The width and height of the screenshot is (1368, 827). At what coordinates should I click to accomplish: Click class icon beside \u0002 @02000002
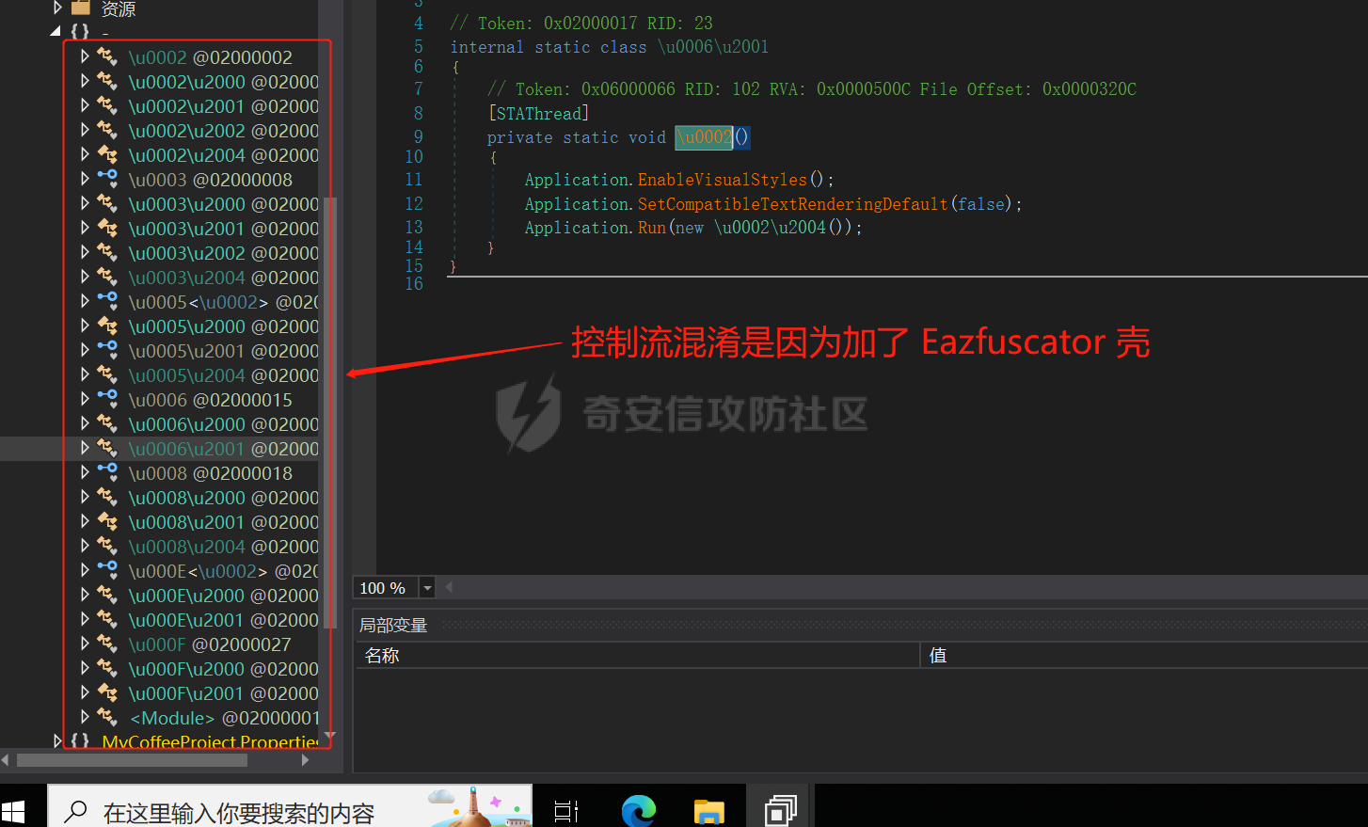tap(107, 57)
